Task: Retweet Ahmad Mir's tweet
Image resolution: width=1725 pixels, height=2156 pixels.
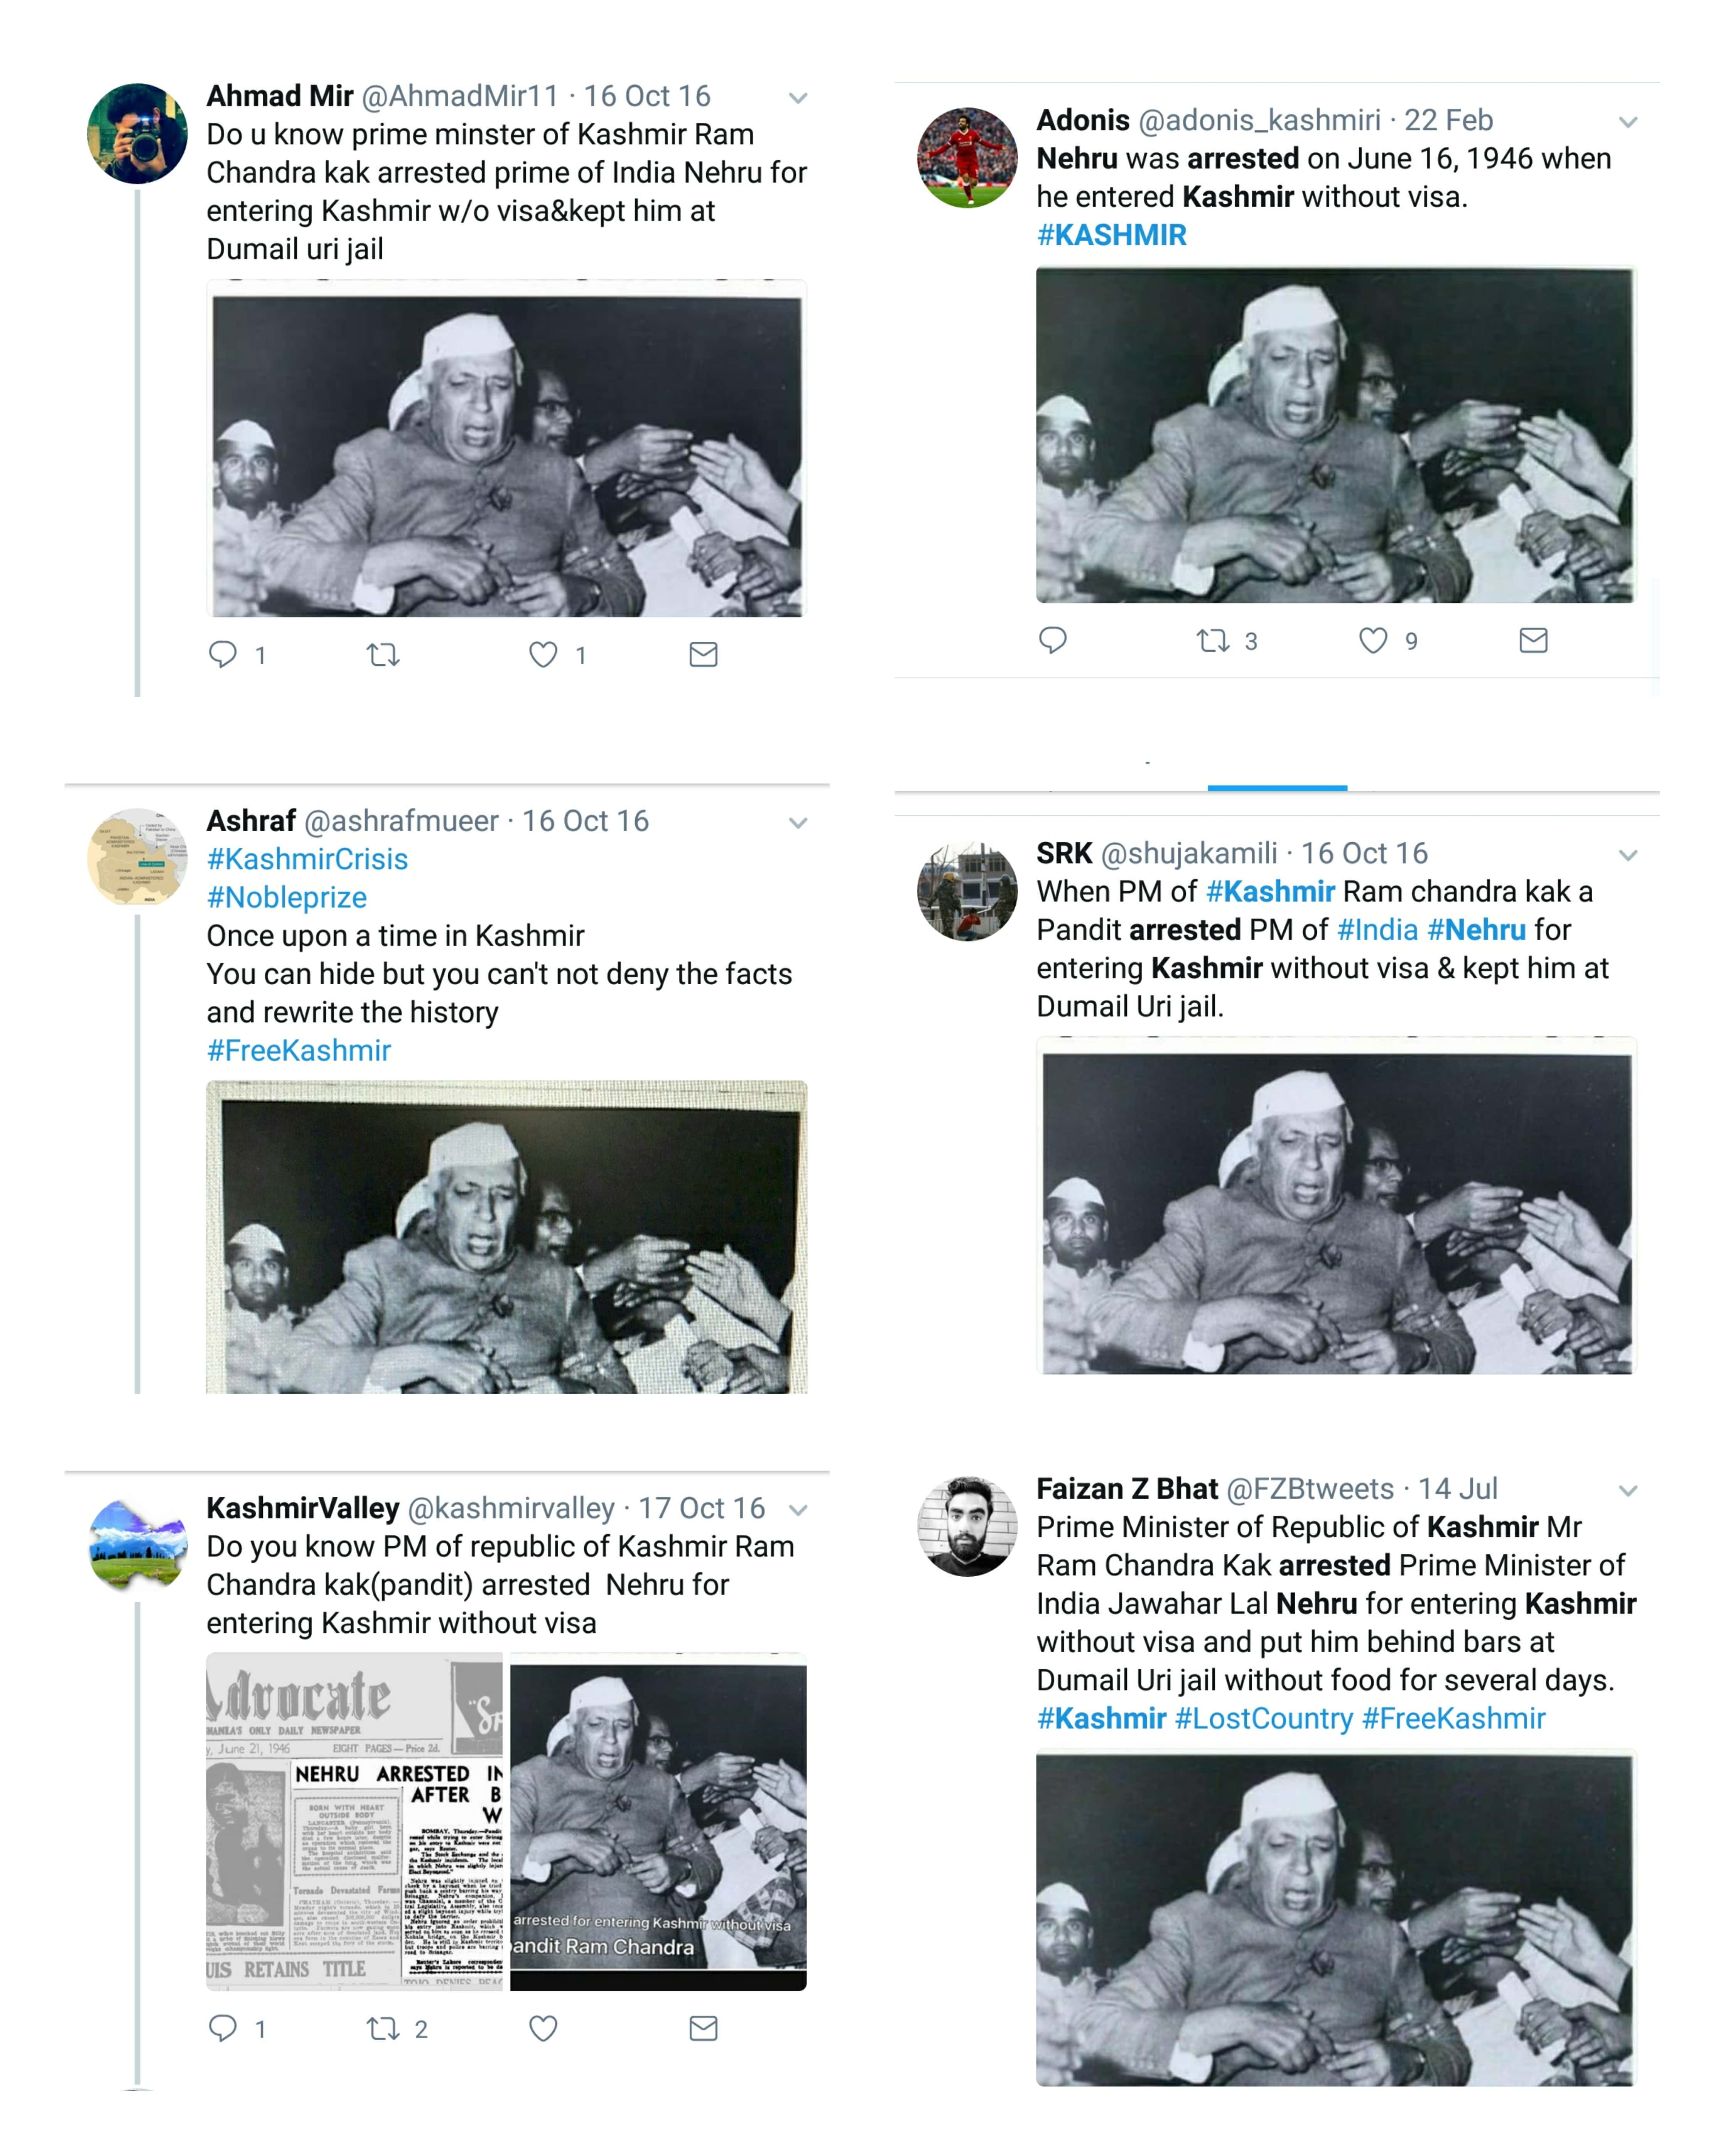Action: pos(383,655)
